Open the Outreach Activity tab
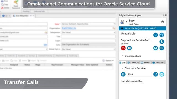The image size is (177, 99). click(45, 56)
